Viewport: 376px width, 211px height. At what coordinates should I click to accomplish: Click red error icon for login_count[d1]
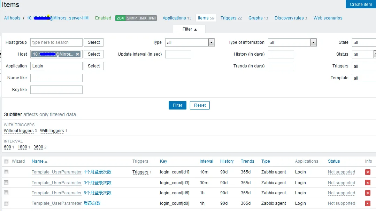(368, 172)
